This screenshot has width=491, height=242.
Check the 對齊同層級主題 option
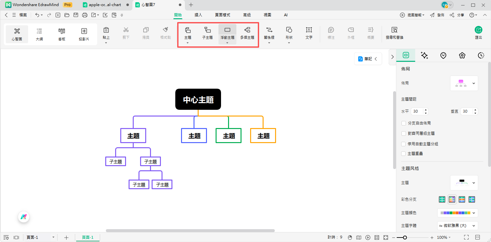(404, 133)
